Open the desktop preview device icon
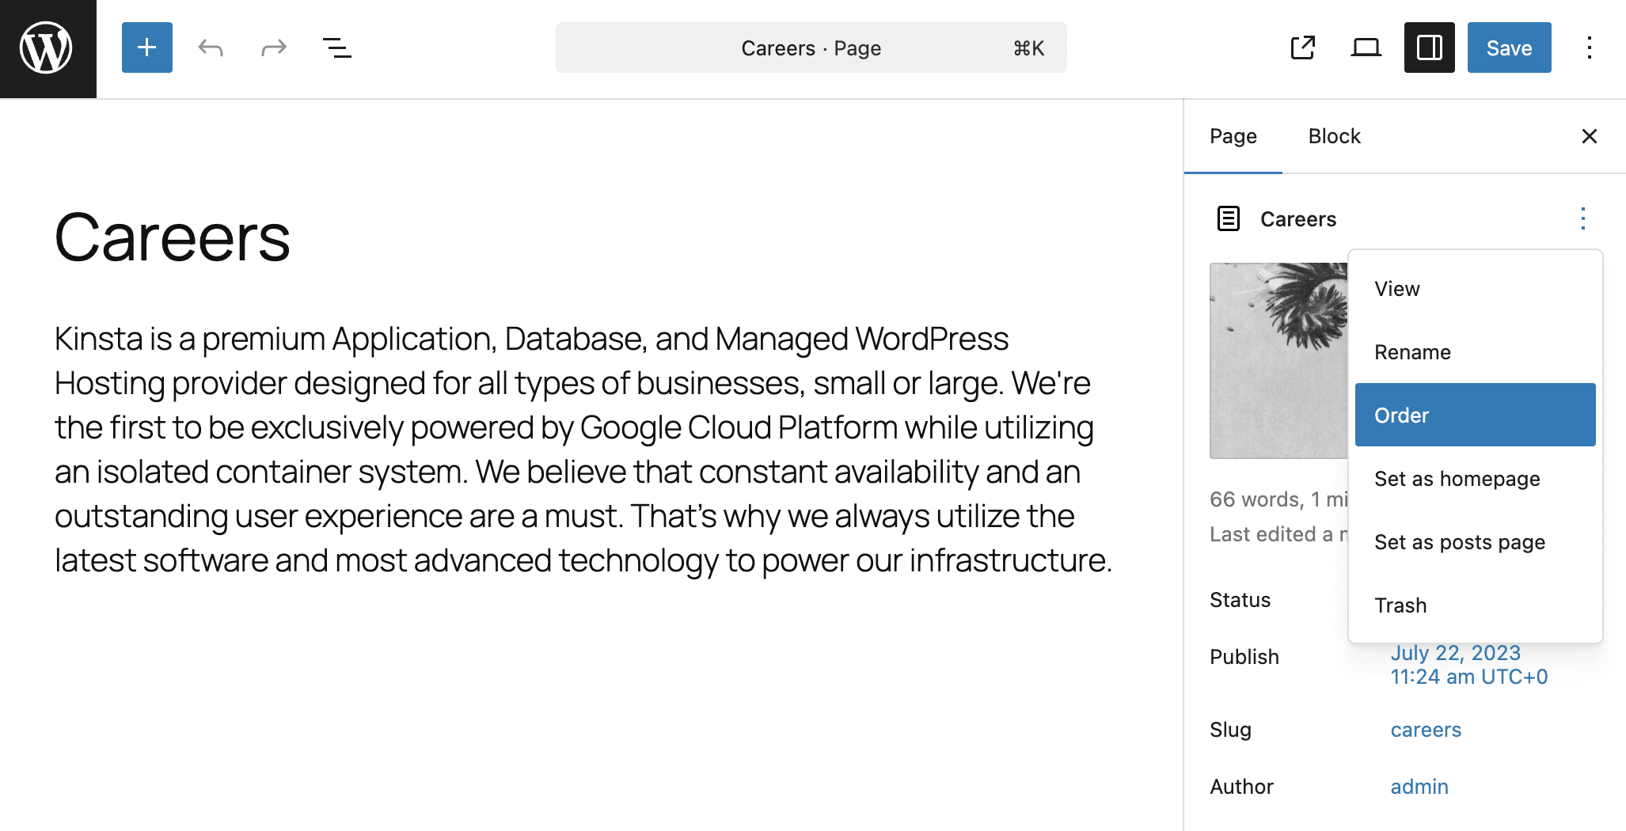Image resolution: width=1626 pixels, height=831 pixels. pyautogui.click(x=1366, y=48)
